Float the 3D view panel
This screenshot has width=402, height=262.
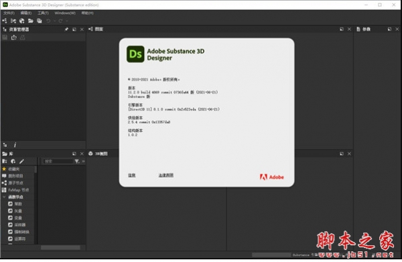[x=342, y=154]
